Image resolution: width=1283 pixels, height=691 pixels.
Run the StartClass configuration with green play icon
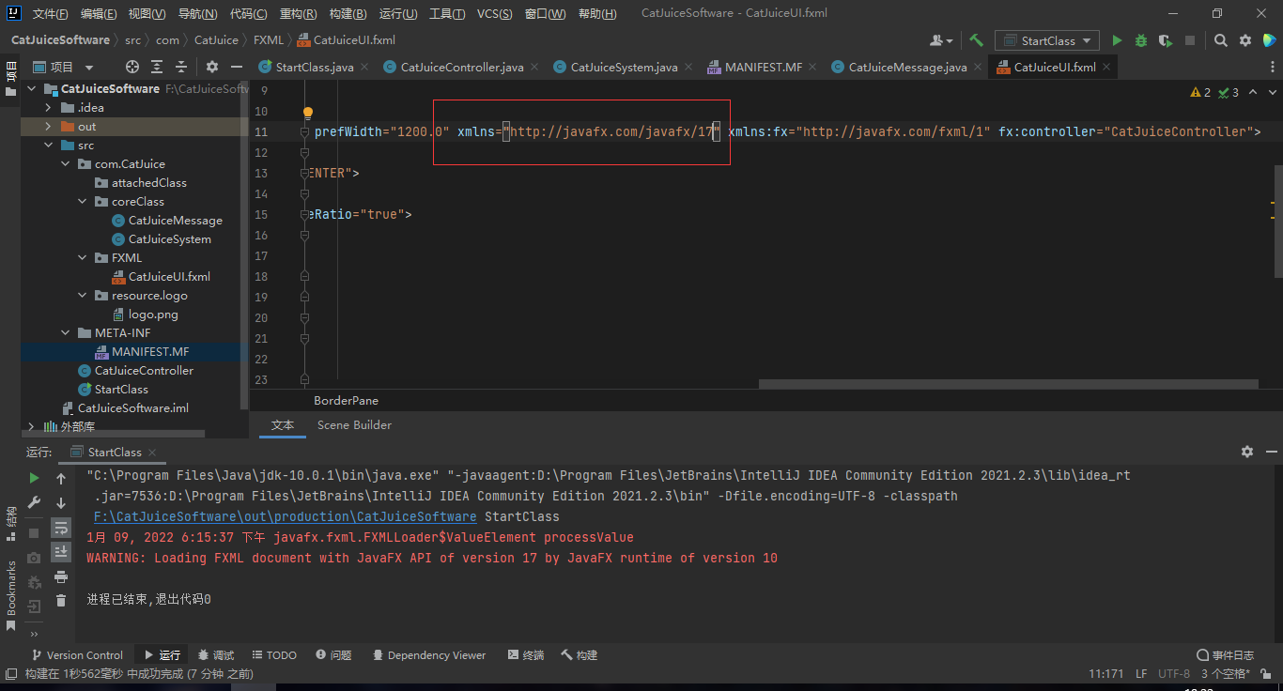coord(1117,40)
